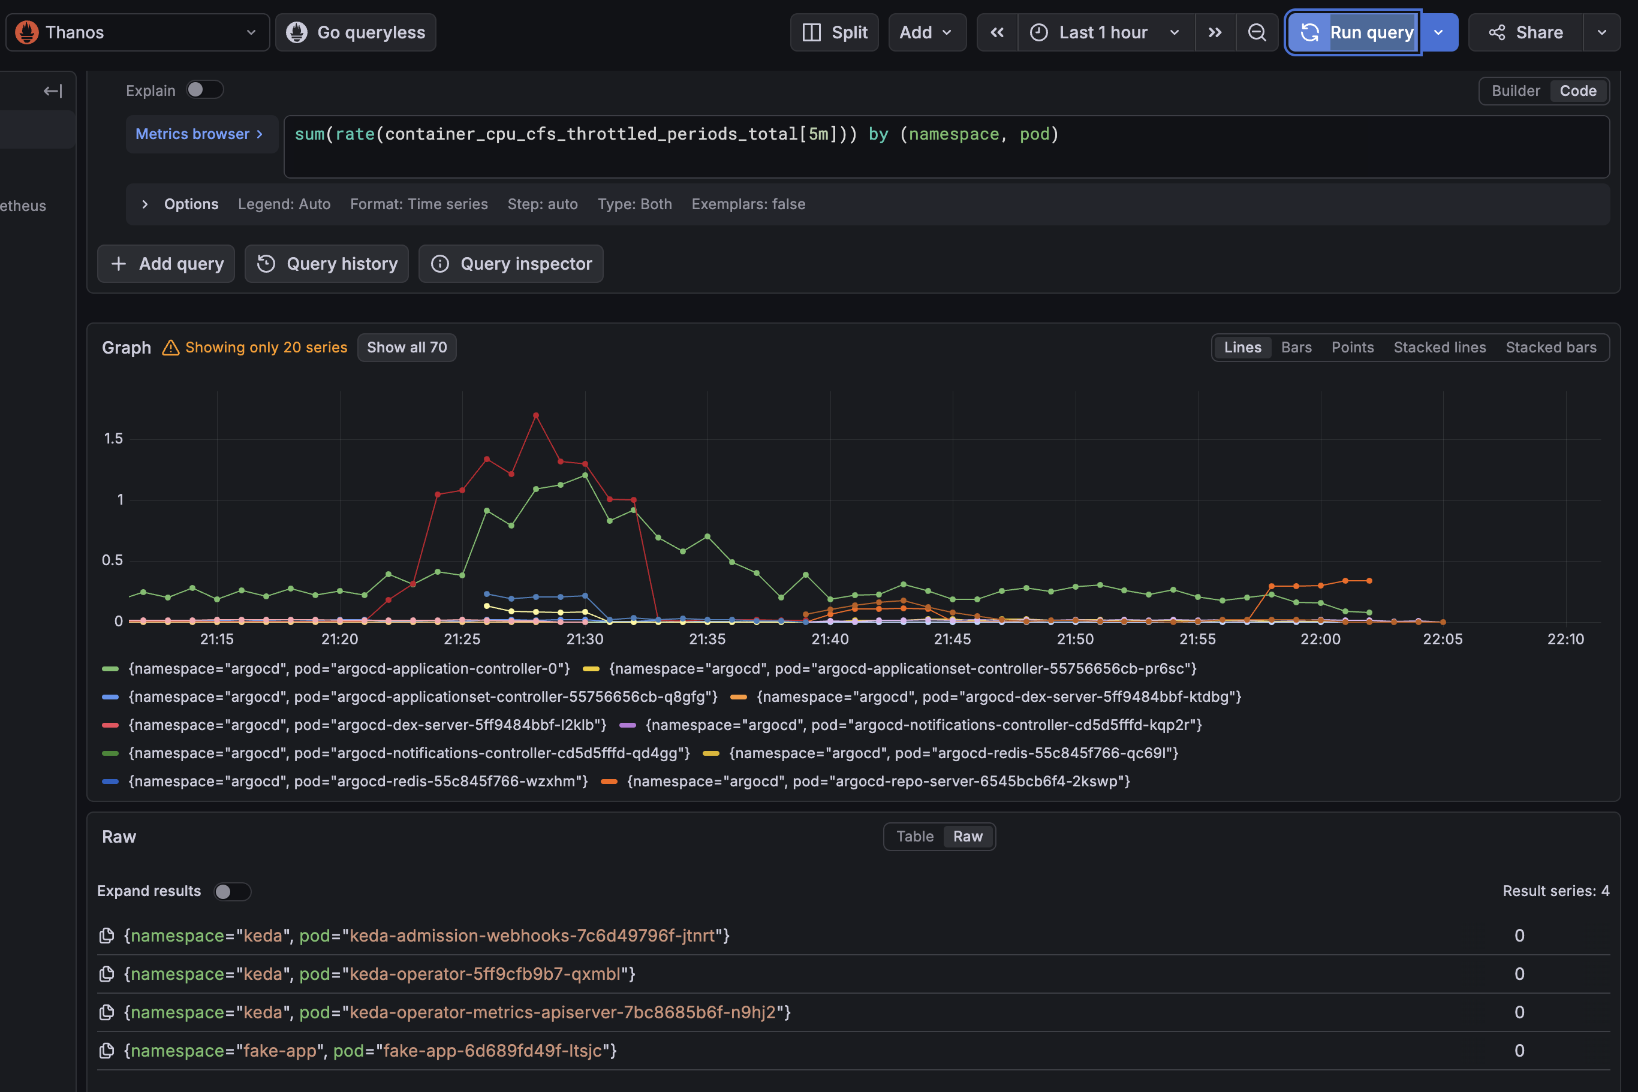Click the Add query button
1638x1092 pixels.
click(x=166, y=264)
